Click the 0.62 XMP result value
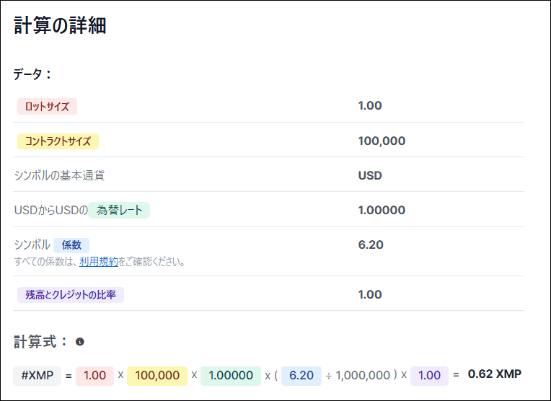 (x=494, y=374)
